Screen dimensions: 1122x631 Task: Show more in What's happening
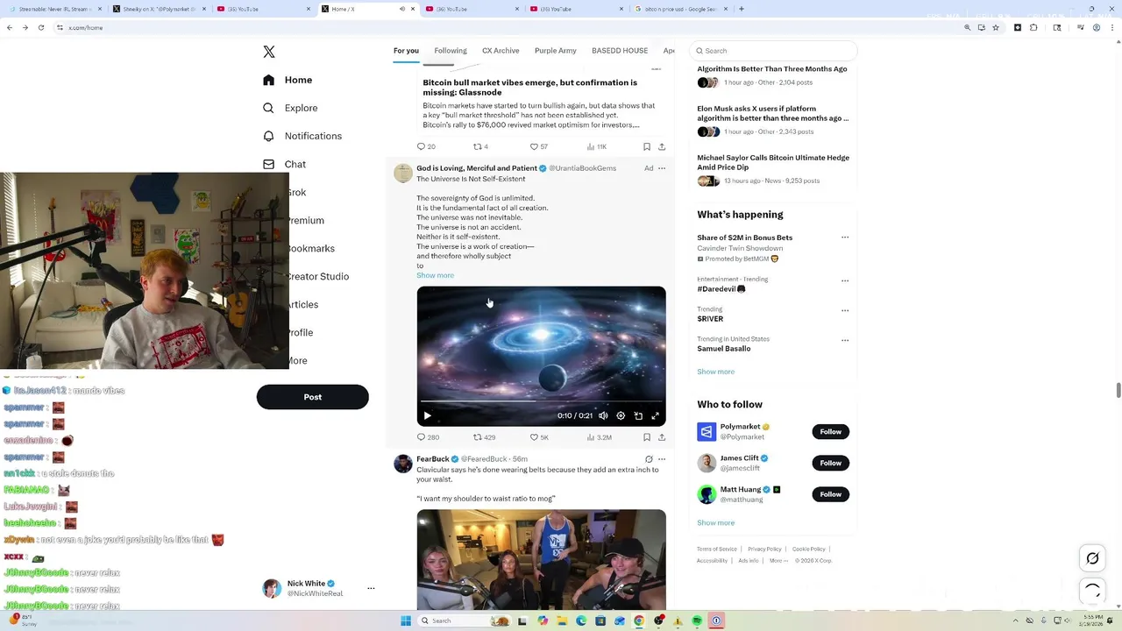(x=715, y=372)
